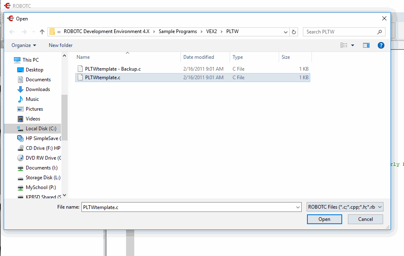Toggle the preview pane icon
The height and width of the screenshot is (256, 404).
(366, 45)
